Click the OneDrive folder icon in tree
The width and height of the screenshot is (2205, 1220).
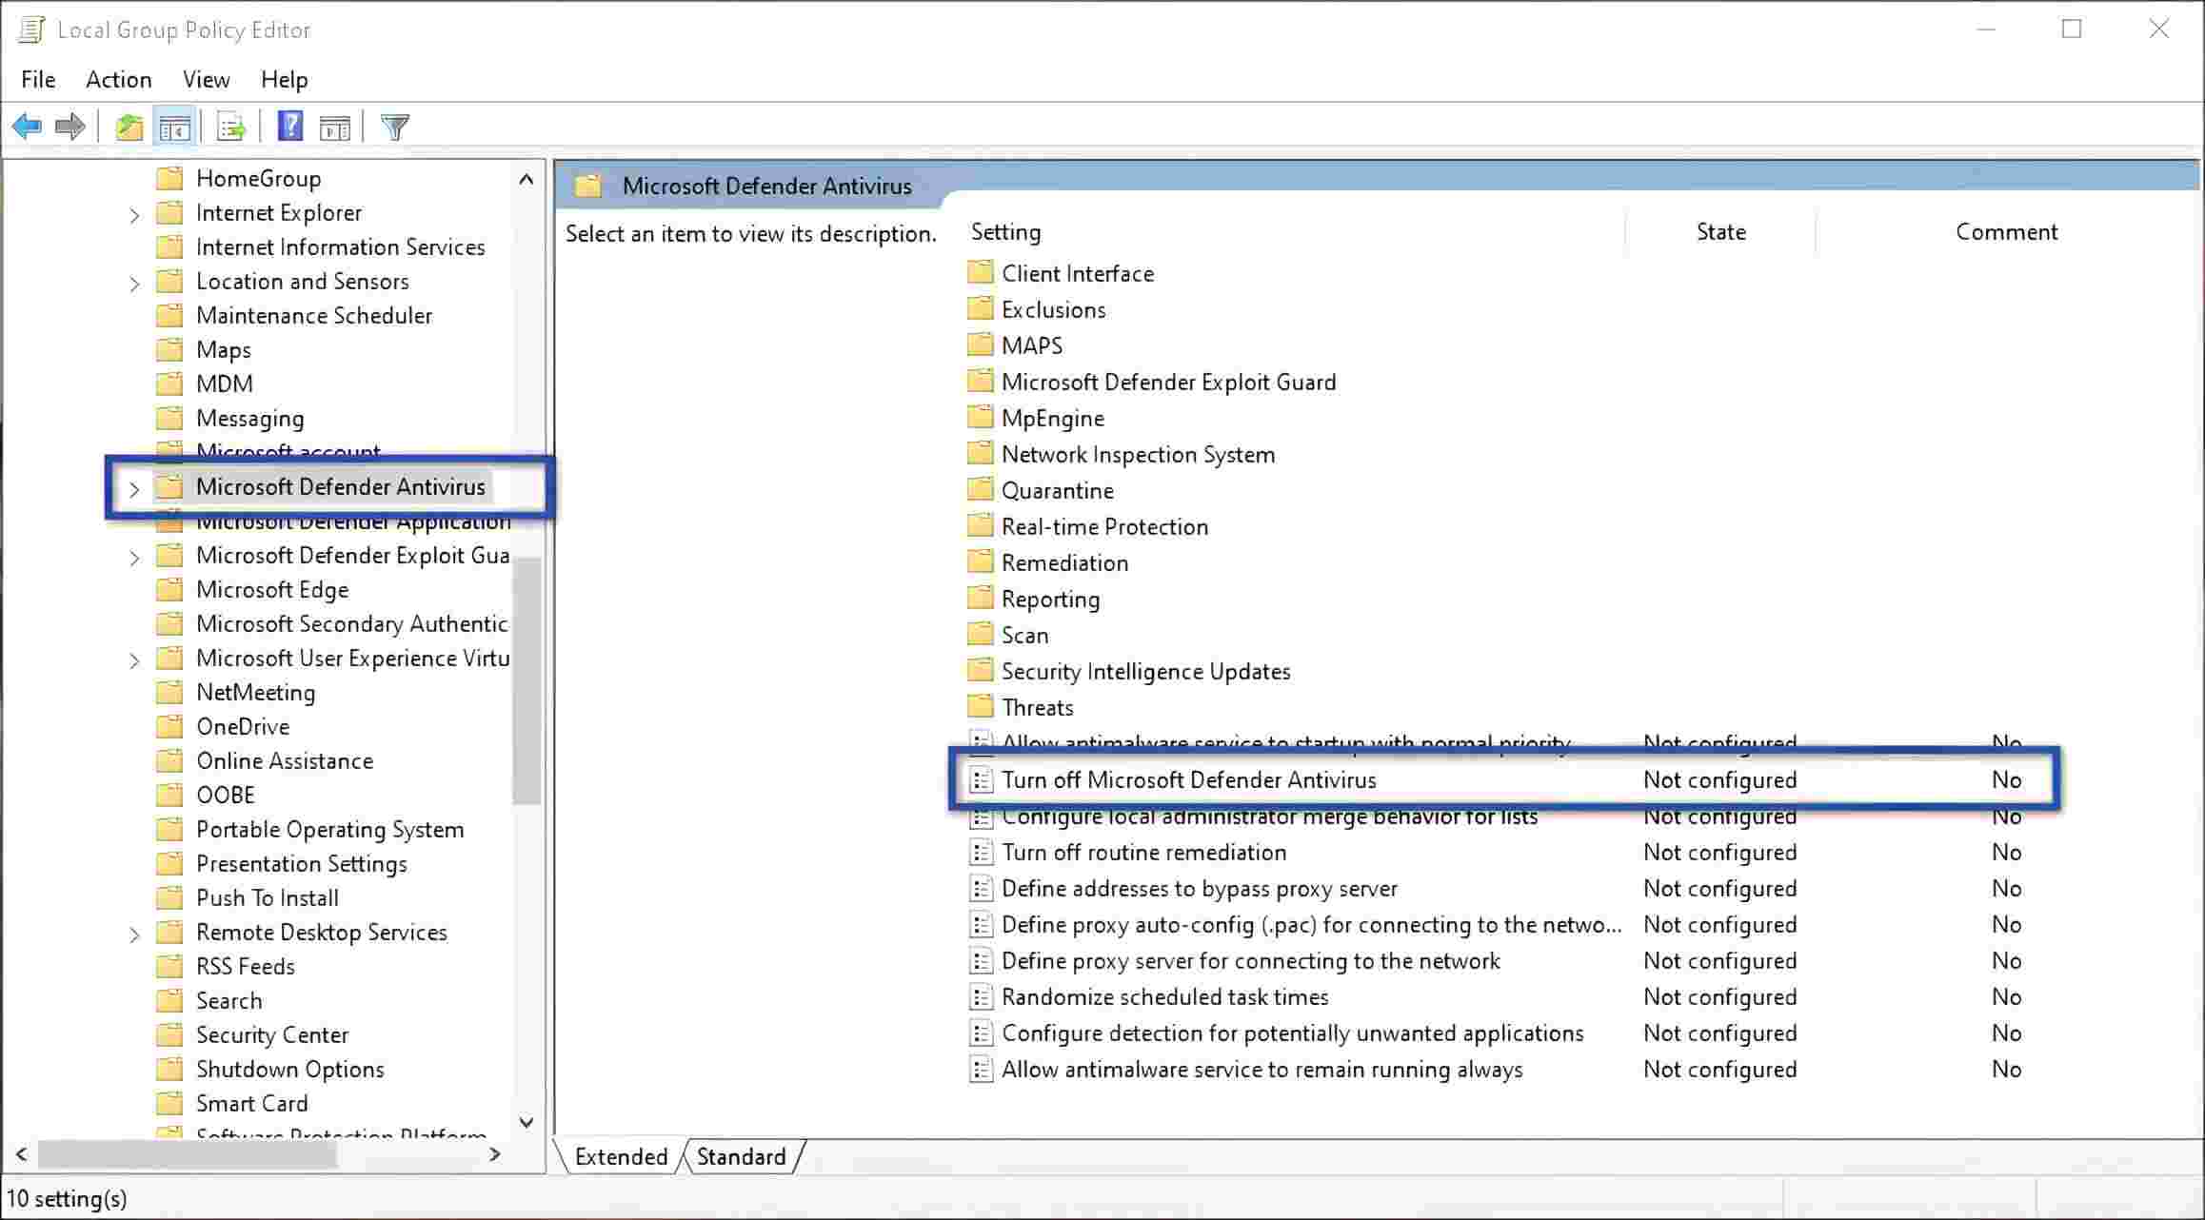(x=169, y=726)
